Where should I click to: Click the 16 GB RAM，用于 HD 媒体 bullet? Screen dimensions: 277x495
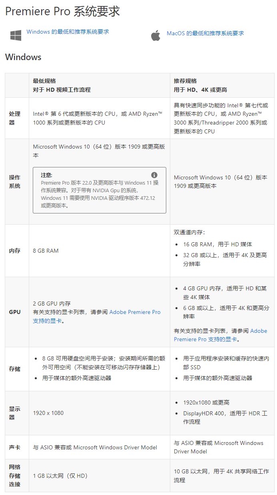218,244
